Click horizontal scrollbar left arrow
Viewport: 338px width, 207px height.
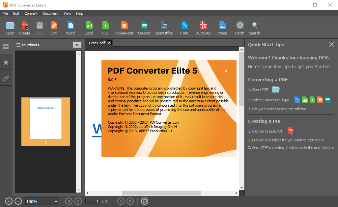click(x=88, y=193)
